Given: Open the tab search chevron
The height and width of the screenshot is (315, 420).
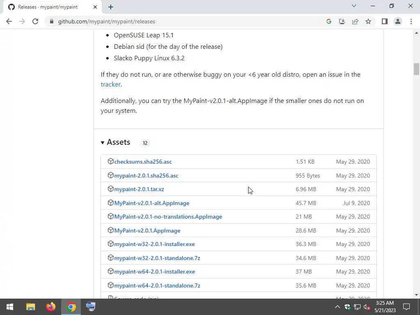Looking at the screenshot, I should 354,6.
